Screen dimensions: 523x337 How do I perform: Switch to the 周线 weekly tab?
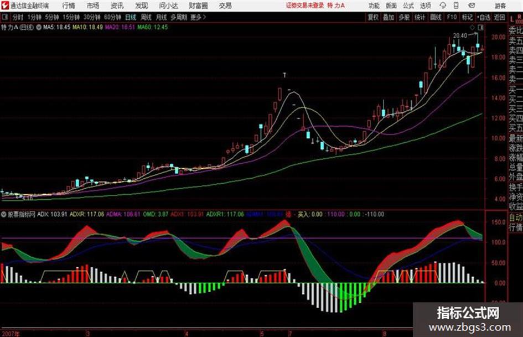coord(146,17)
